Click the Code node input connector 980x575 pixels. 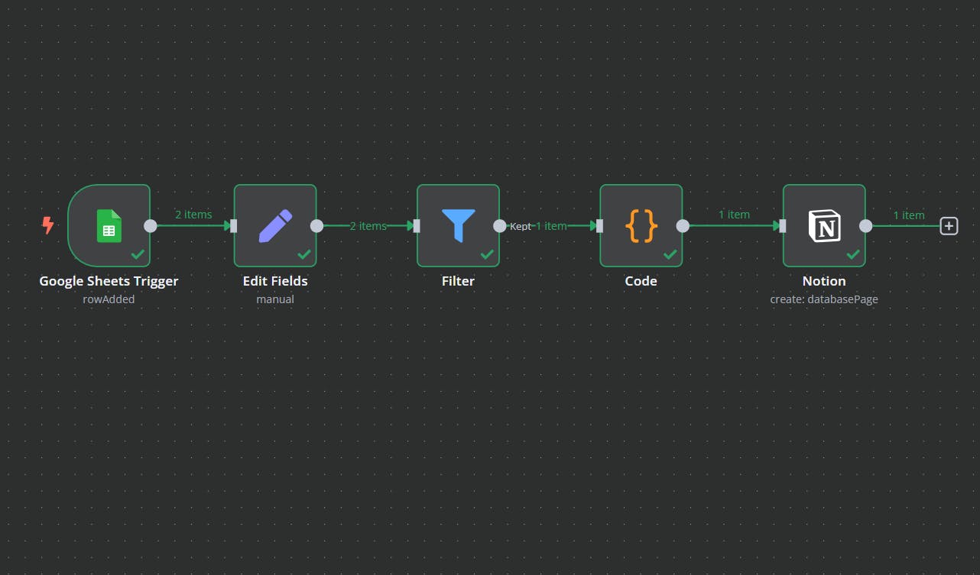pos(599,225)
